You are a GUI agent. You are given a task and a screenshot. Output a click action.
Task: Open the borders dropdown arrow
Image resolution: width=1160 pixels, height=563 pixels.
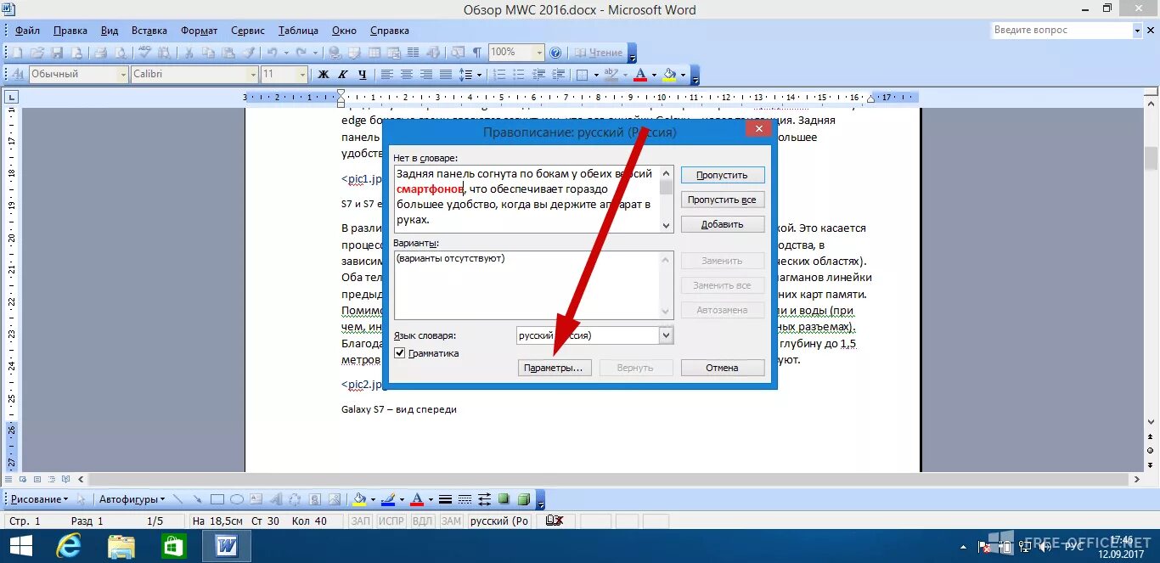596,74
